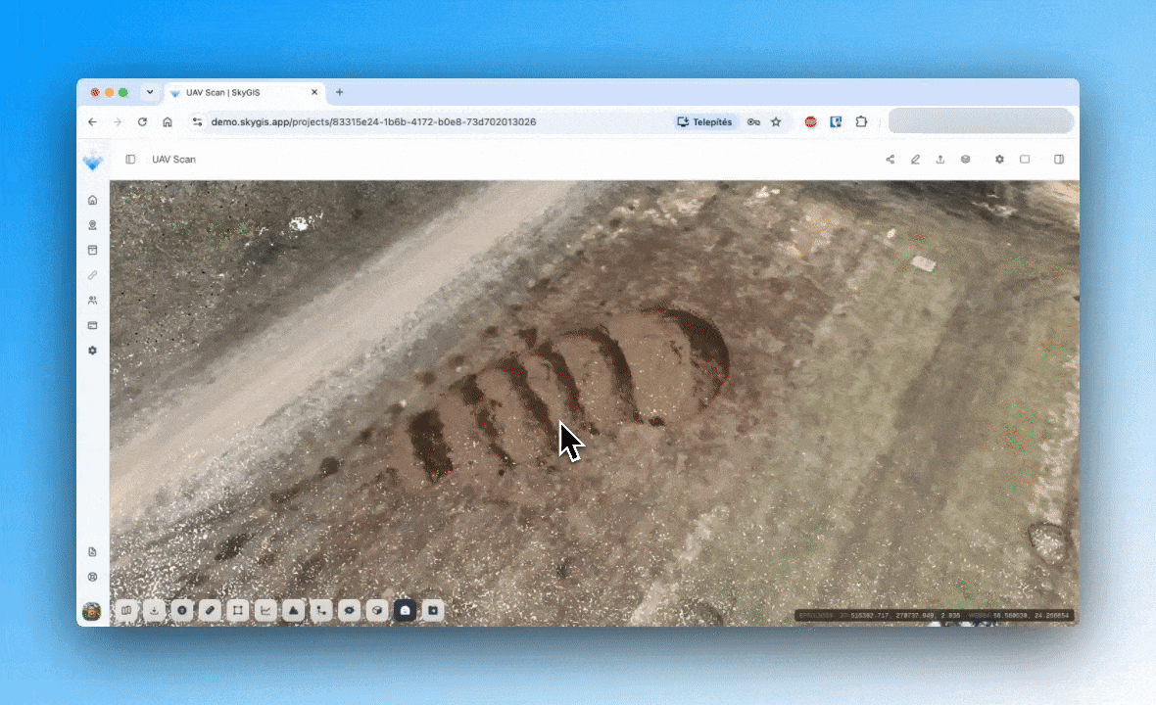Open the Home icon in the left sidebar
Screen dimensions: 1156x705
click(92, 200)
